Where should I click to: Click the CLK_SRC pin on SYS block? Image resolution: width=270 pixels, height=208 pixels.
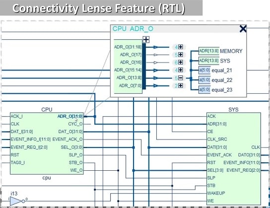click(x=217, y=139)
